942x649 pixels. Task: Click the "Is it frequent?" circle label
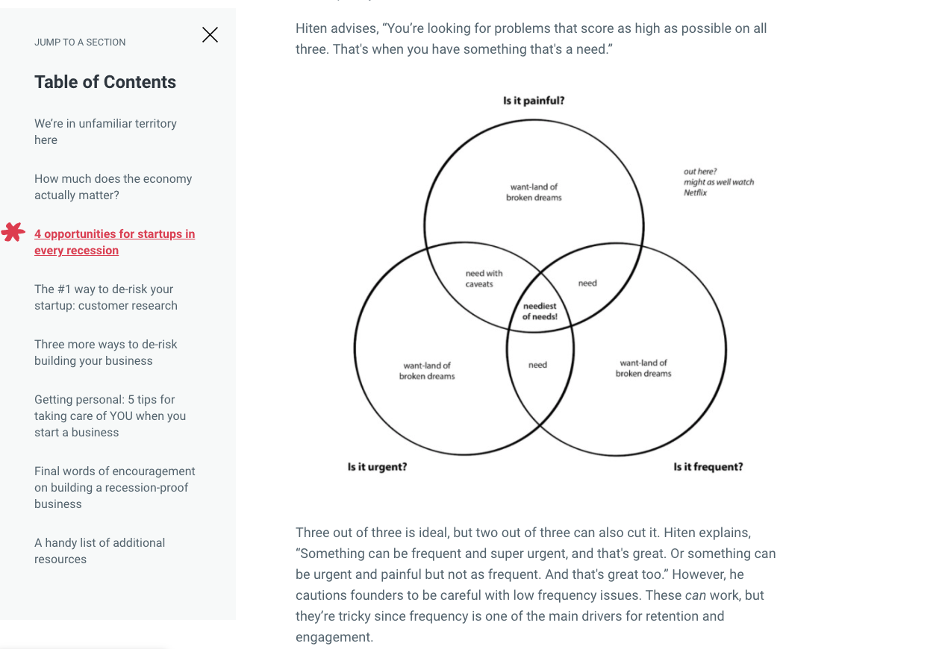(x=708, y=465)
